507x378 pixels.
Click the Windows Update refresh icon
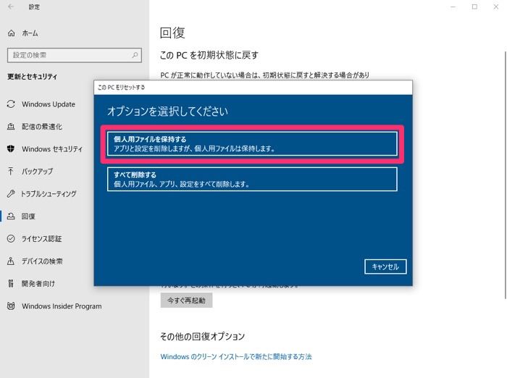[11, 104]
